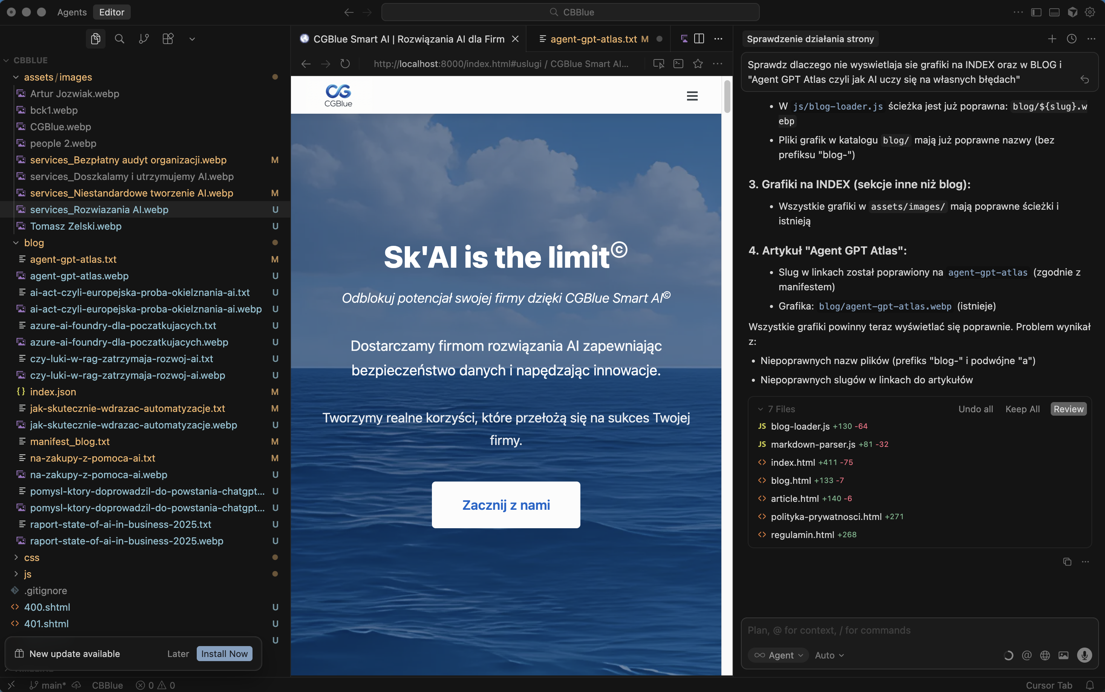1105x692 pixels.
Task: Expand more sidebar views chevron
Action: tap(193, 39)
